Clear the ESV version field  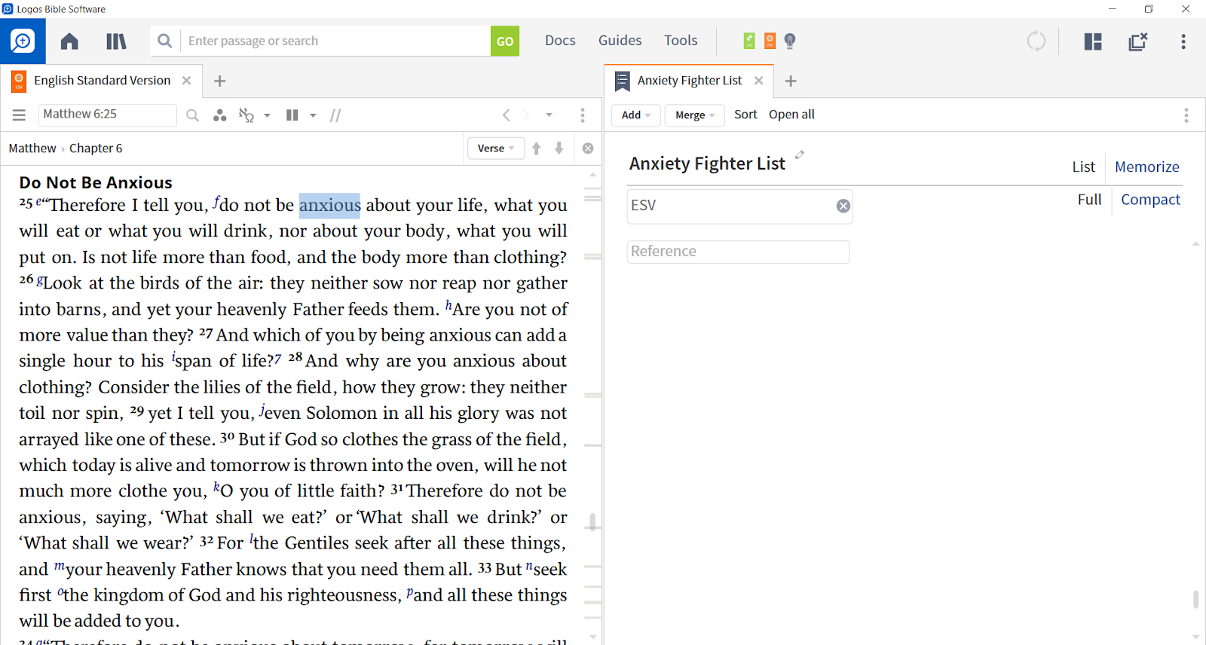point(843,206)
